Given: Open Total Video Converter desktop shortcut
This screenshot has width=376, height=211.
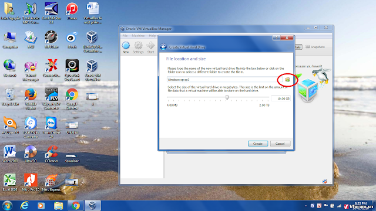Looking at the screenshot, I should point(31,127).
